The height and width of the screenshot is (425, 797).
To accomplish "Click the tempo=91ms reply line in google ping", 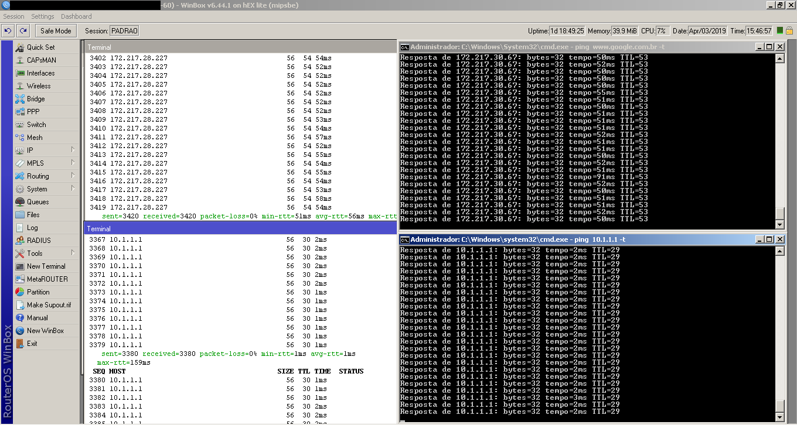I will (x=524, y=177).
